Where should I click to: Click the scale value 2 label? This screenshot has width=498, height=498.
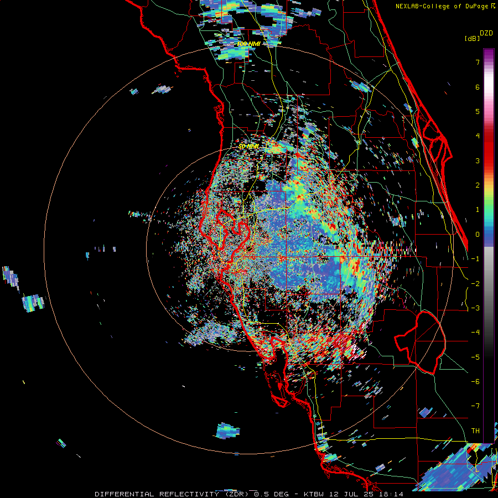click(478, 185)
